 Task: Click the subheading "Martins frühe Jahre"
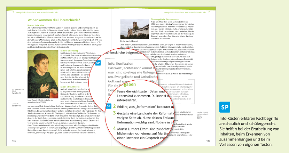click(36, 25)
